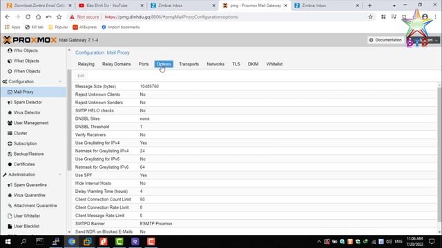Open the Popular bookmarks folder
The image size is (442, 248).
(58, 28)
